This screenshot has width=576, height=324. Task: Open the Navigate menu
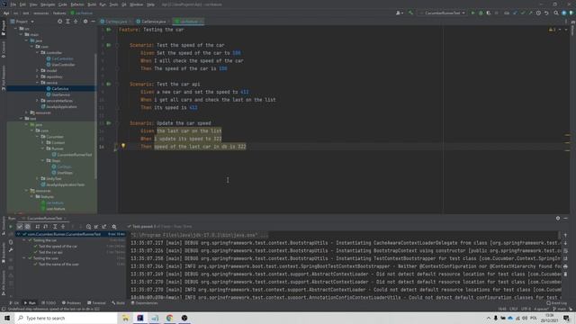click(48, 4)
